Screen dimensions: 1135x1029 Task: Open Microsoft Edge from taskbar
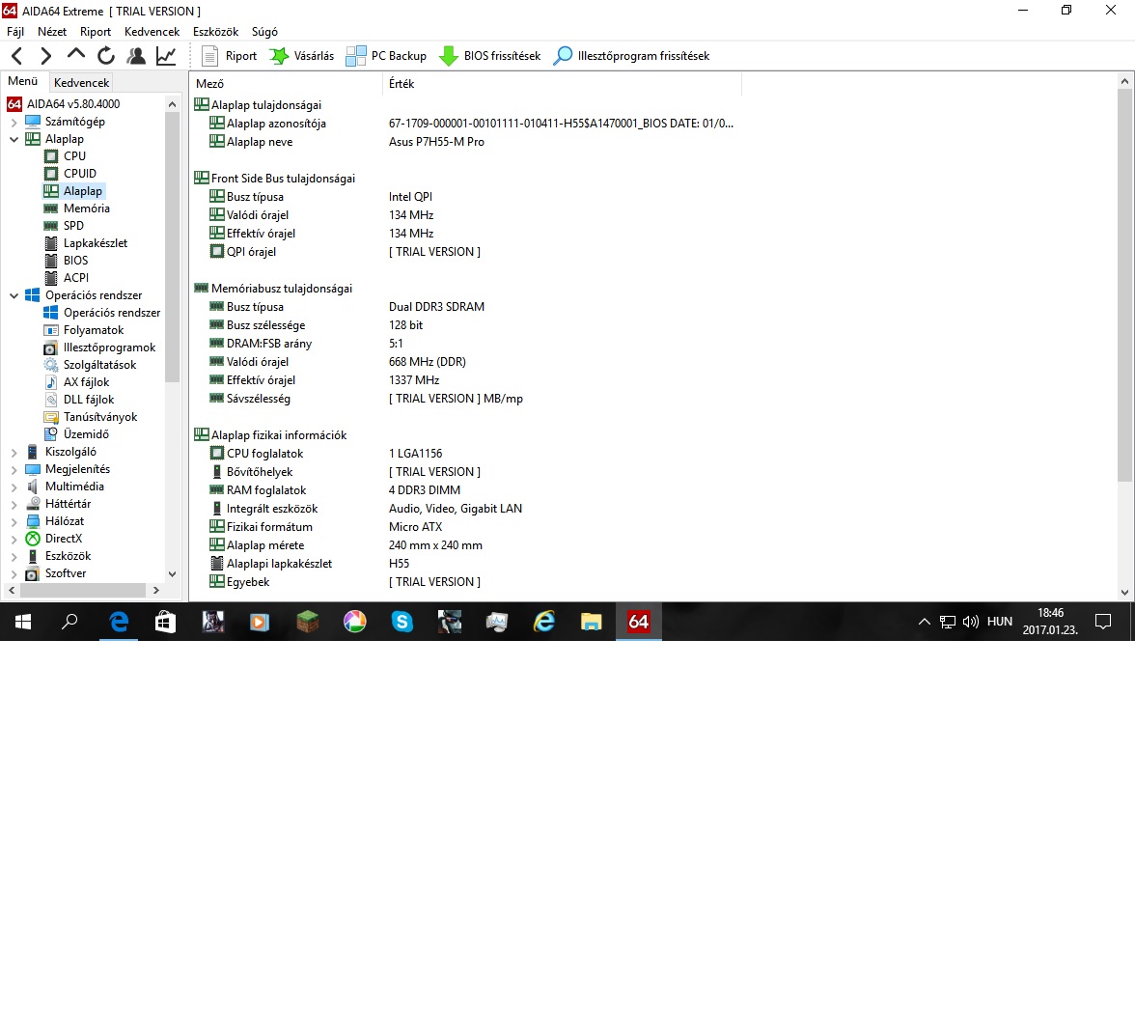(118, 622)
